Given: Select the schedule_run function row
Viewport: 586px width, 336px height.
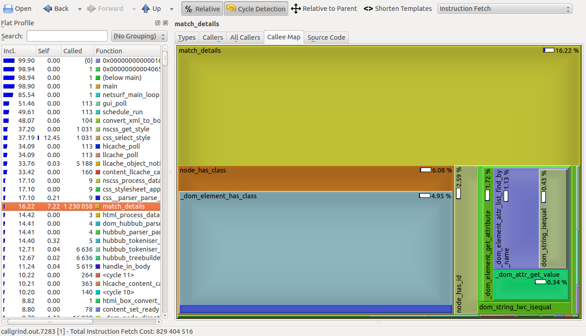Looking at the screenshot, I should [x=81, y=112].
